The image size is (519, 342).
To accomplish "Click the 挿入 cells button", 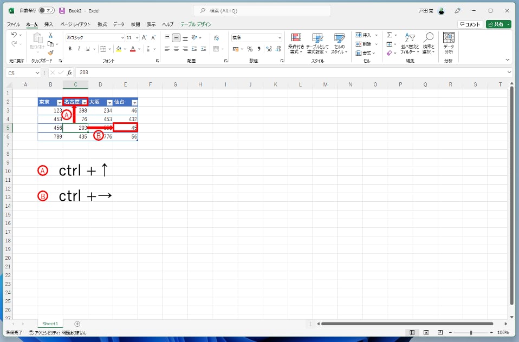I will [x=366, y=35].
